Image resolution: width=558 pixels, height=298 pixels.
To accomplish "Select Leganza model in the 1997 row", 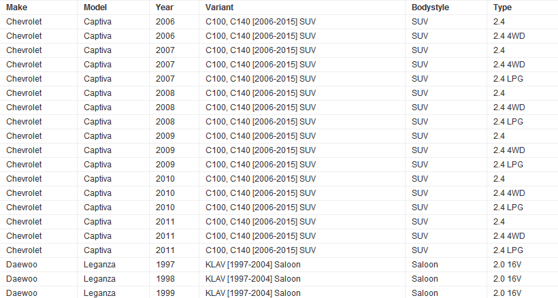I will point(101,264).
